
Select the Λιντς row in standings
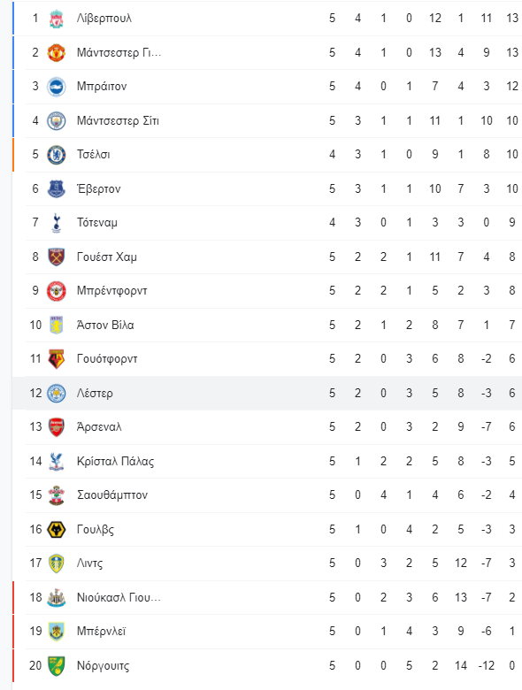tap(273, 563)
